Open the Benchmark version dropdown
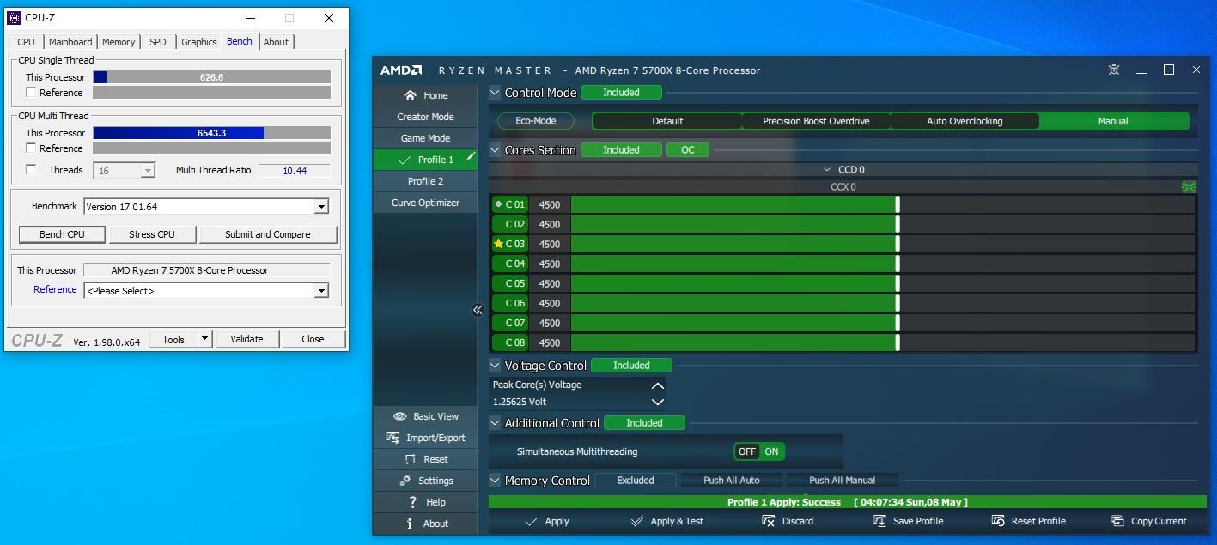Image resolution: width=1217 pixels, height=545 pixels. click(x=321, y=207)
